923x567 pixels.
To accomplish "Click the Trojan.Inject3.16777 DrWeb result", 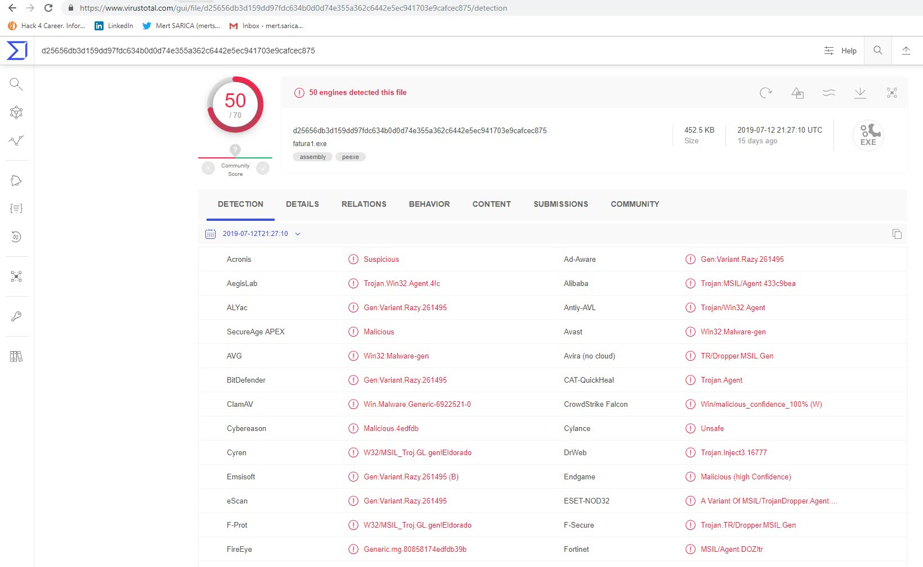I will [x=734, y=453].
